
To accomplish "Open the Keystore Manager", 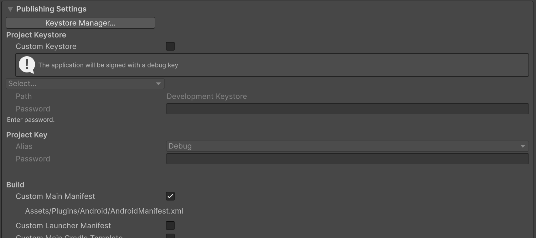I will click(80, 23).
